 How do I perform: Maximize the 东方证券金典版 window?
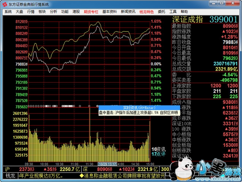click(x=222, y=3)
